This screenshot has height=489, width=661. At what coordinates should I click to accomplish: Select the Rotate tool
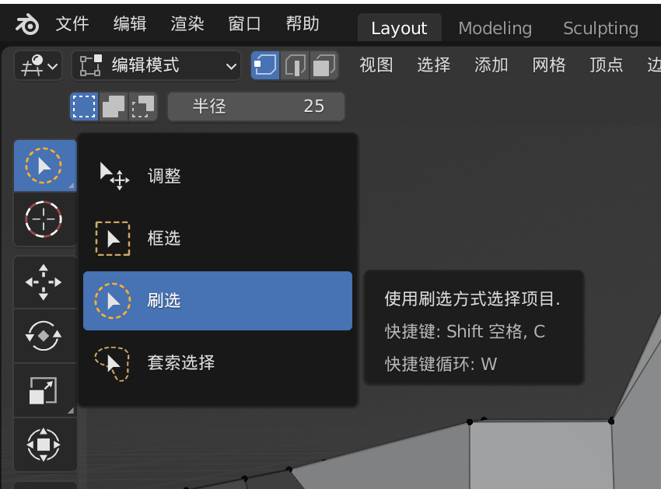tap(45, 336)
